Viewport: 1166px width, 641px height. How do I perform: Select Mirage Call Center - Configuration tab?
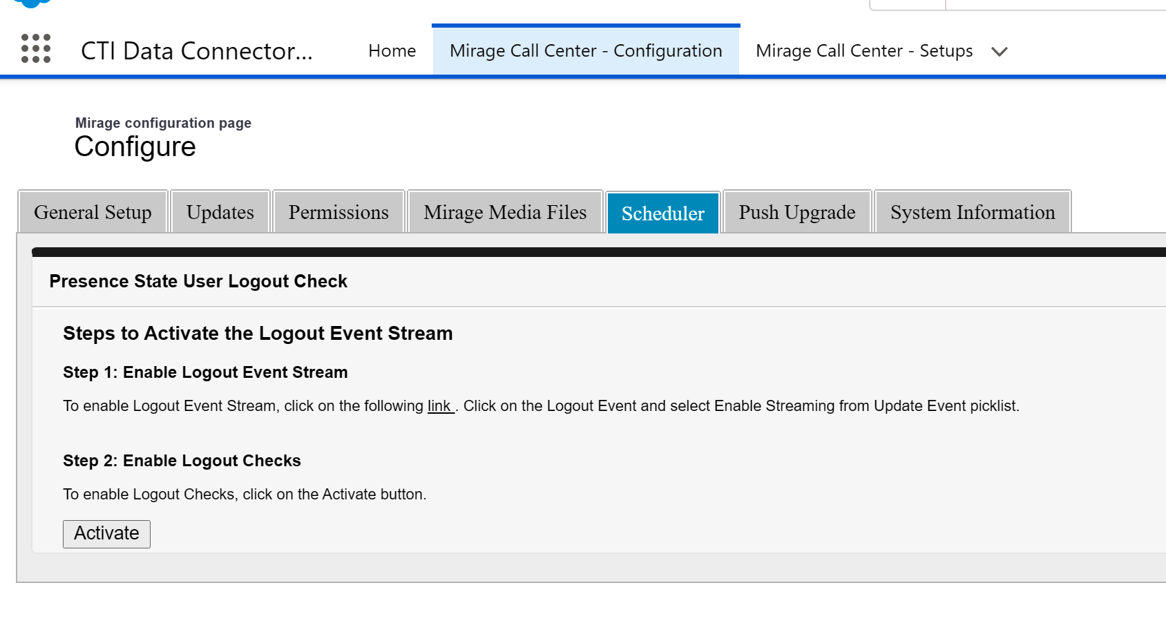pos(586,51)
